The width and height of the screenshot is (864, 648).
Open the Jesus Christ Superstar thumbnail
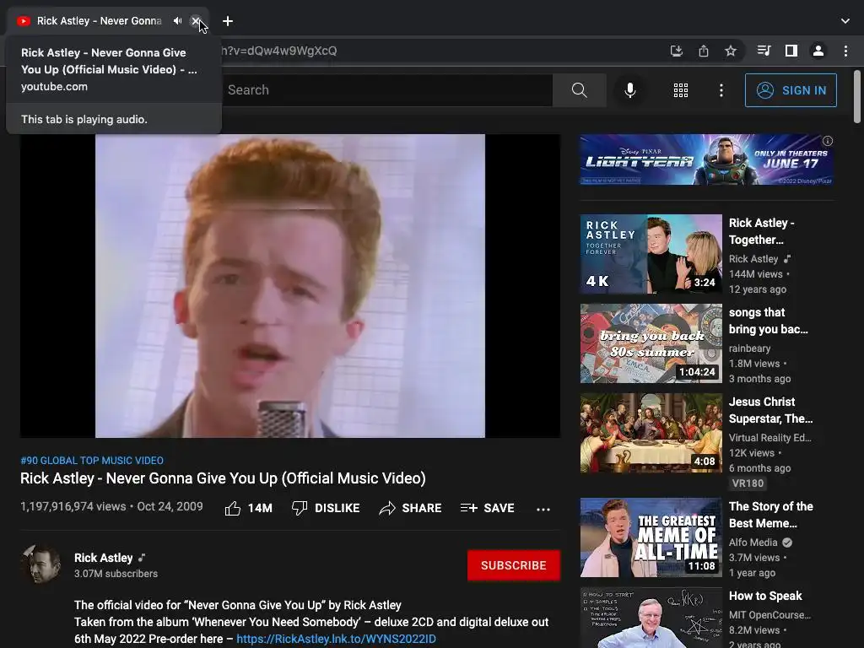coord(651,433)
